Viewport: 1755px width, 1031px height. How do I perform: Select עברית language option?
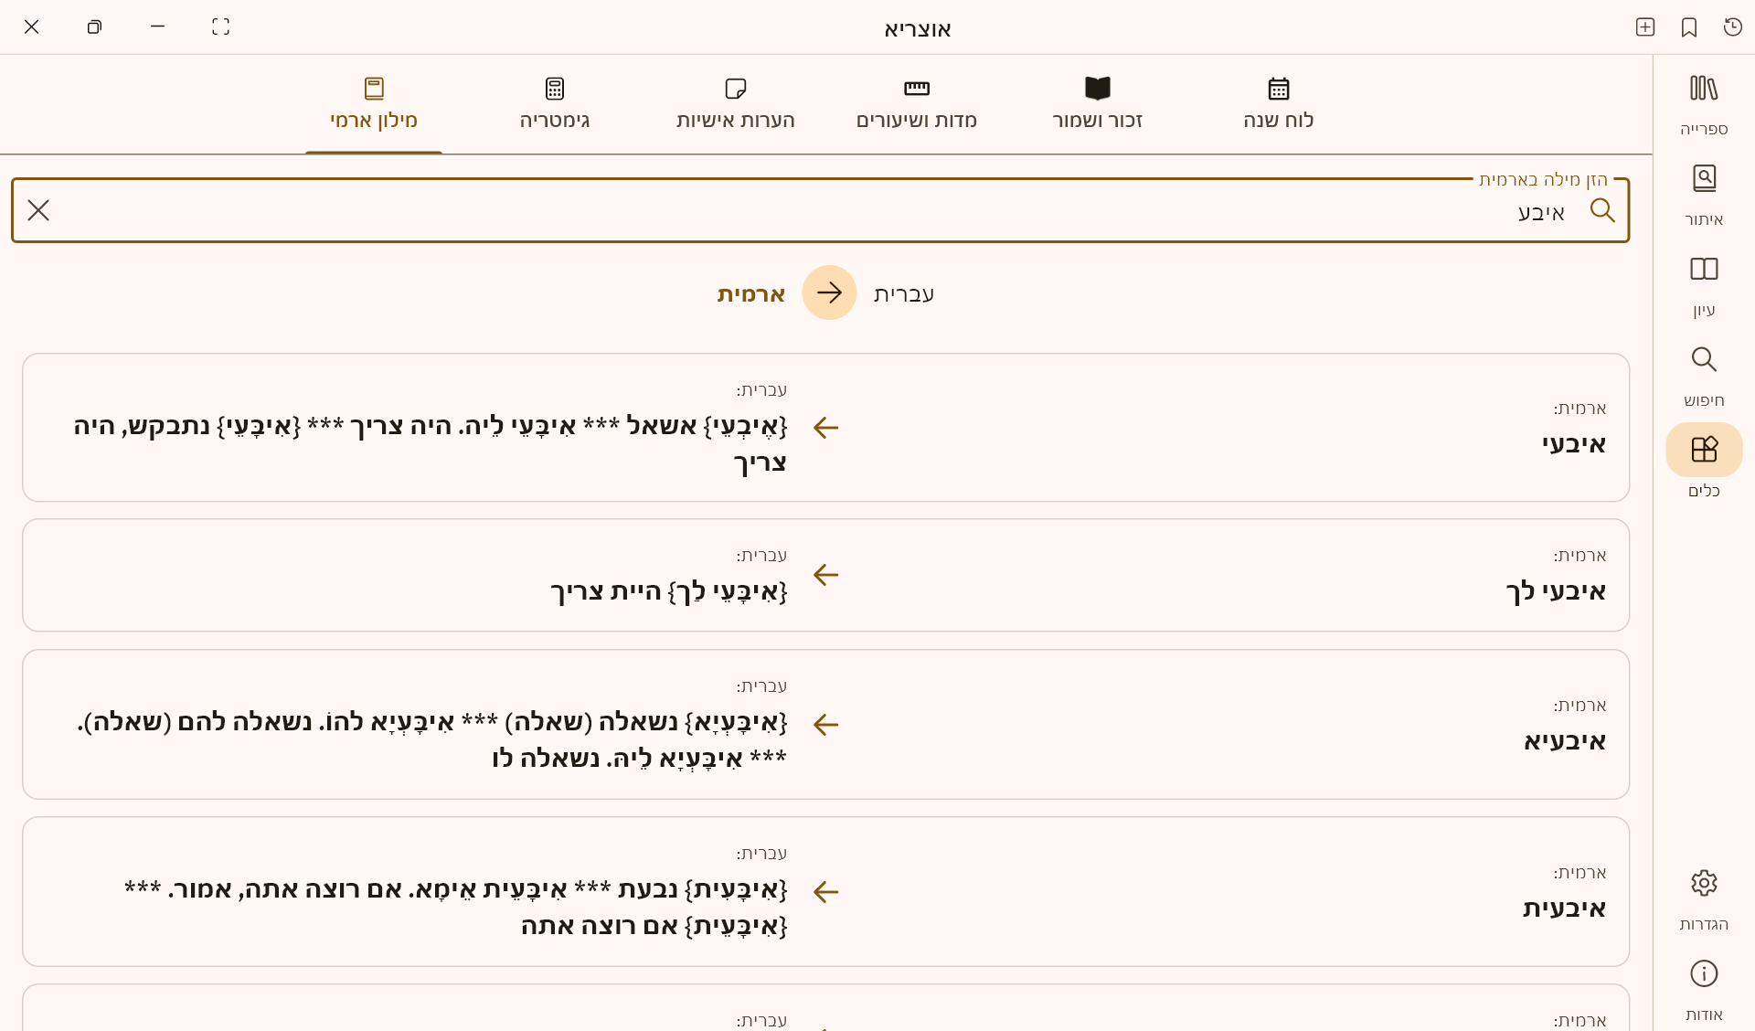tap(903, 293)
